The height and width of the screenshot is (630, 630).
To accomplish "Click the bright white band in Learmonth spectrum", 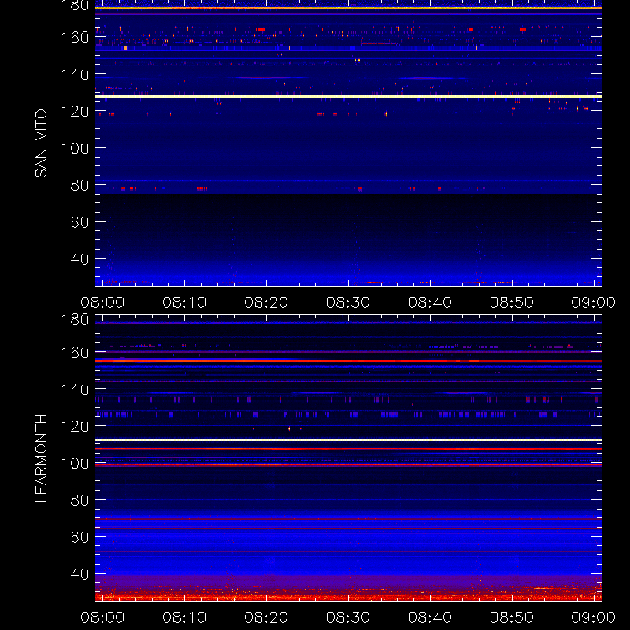I will (x=348, y=440).
